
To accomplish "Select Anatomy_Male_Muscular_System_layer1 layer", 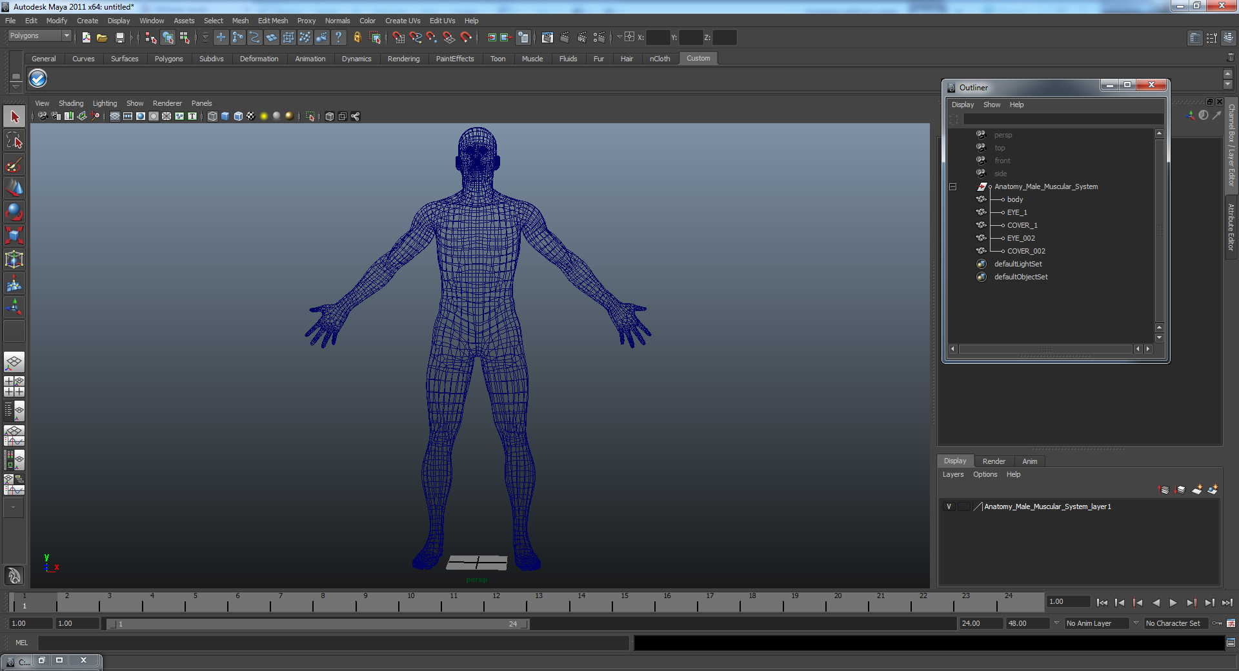I will [x=1047, y=506].
